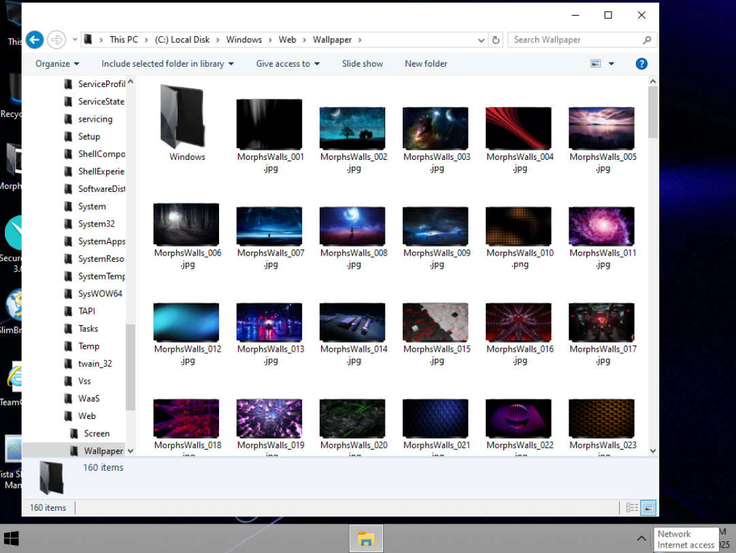Refresh the Wallpaper folder view
This screenshot has height=553, width=736.
496,39
